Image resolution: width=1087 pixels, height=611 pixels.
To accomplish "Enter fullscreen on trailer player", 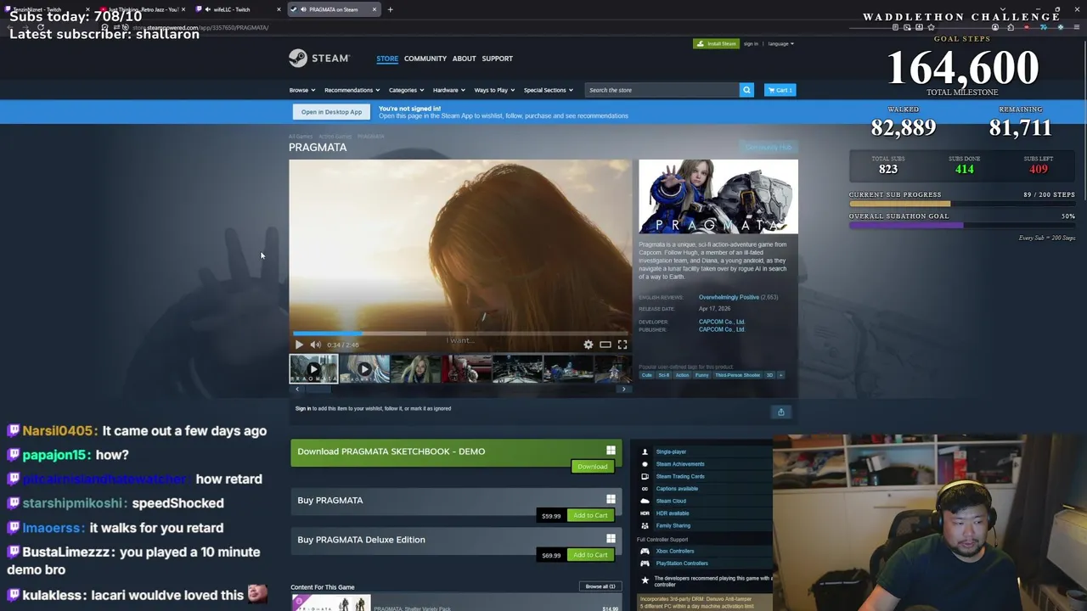I will [x=622, y=345].
